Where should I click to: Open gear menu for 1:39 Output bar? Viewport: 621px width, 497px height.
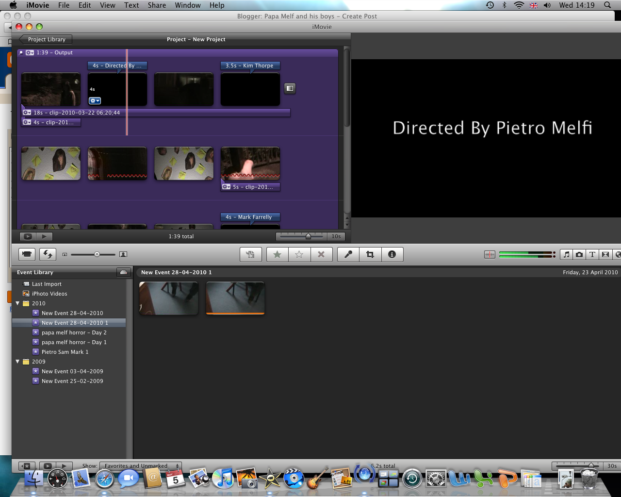pyautogui.click(x=30, y=52)
